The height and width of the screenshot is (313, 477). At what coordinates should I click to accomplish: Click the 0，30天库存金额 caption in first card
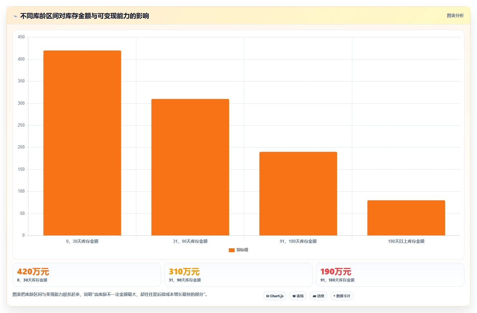[x=32, y=280]
